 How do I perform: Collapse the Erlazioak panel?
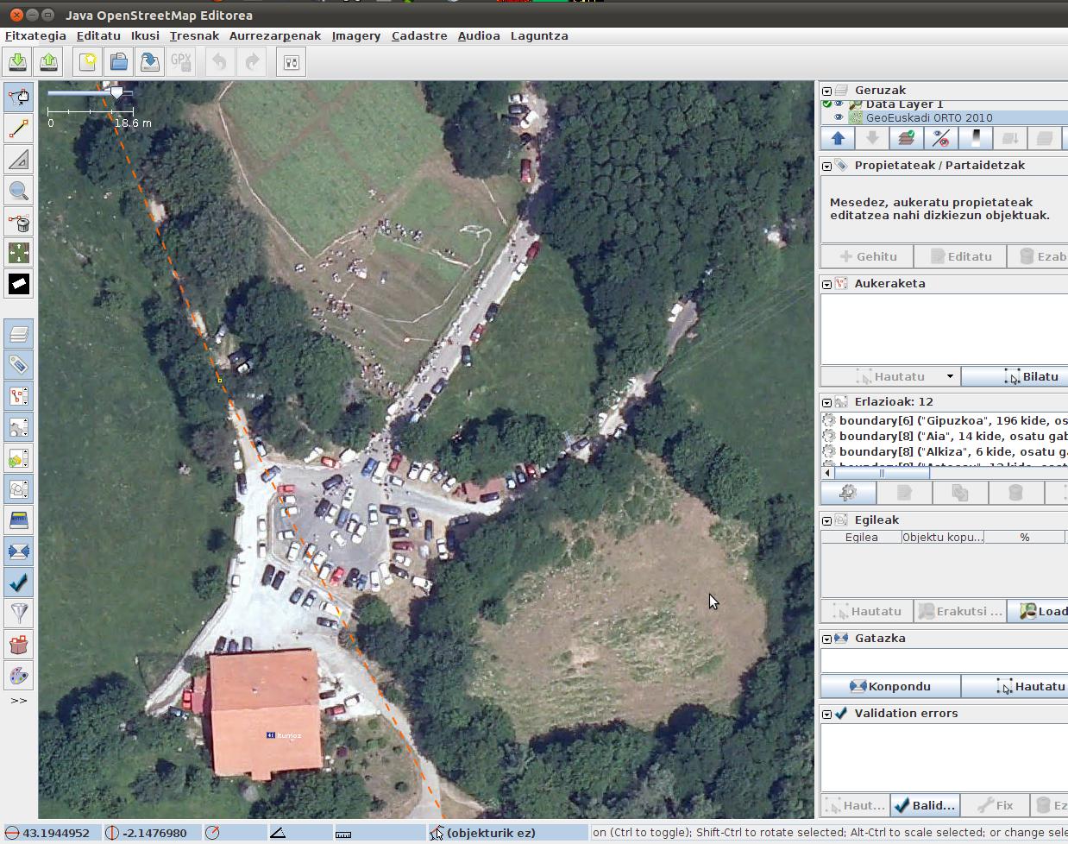pos(826,402)
